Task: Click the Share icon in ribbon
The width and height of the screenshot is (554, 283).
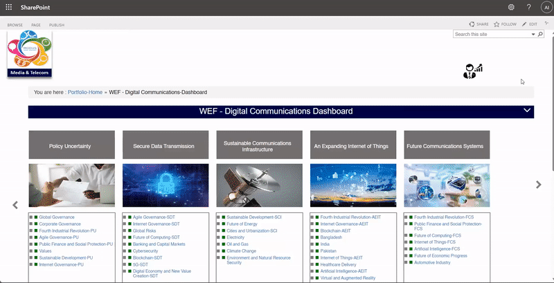Action: click(472, 24)
